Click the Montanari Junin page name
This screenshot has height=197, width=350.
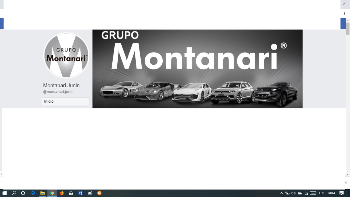point(61,85)
